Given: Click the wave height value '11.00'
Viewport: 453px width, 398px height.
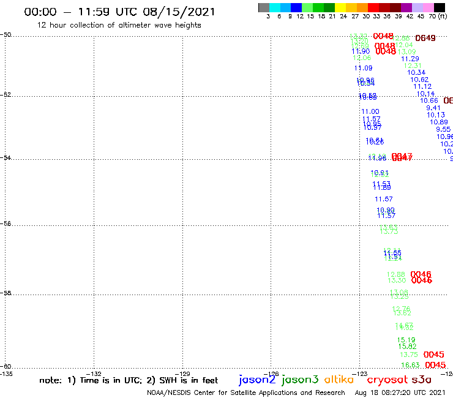Looking at the screenshot, I should click(370, 111).
